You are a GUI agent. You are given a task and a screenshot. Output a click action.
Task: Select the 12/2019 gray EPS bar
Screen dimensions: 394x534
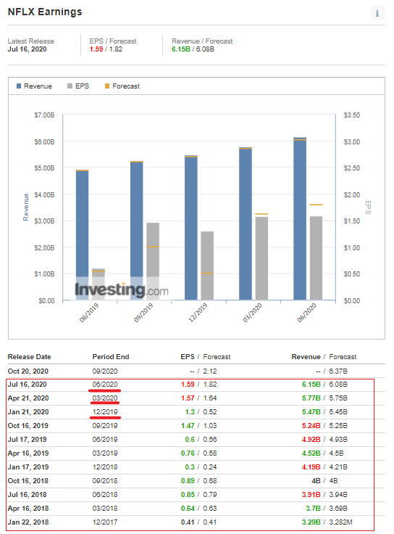click(207, 266)
